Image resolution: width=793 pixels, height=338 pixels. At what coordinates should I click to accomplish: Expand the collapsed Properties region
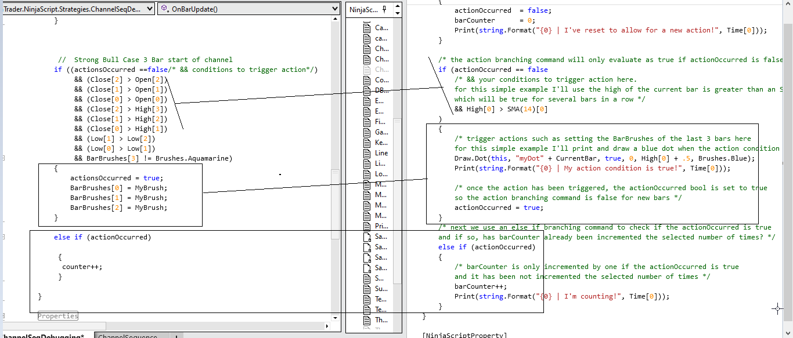(x=57, y=316)
